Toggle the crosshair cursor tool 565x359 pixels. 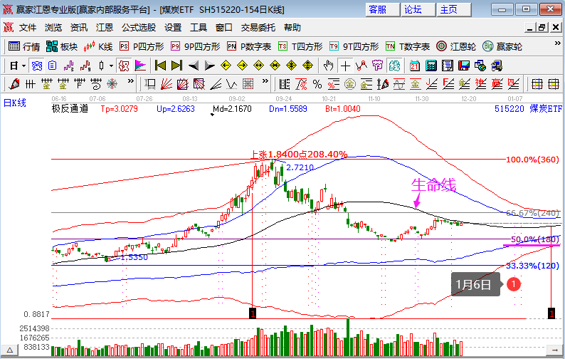(345, 66)
